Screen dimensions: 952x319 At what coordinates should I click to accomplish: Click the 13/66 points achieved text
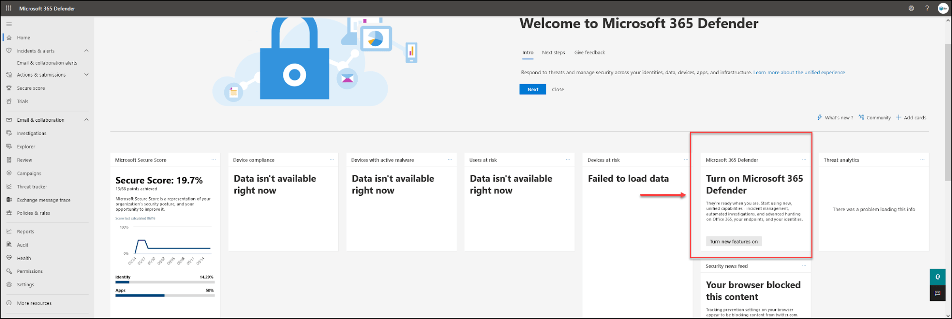point(136,189)
